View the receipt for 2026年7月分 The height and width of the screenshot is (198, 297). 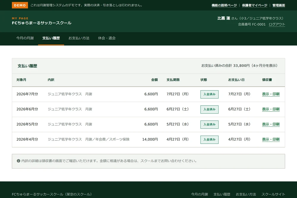point(271,94)
